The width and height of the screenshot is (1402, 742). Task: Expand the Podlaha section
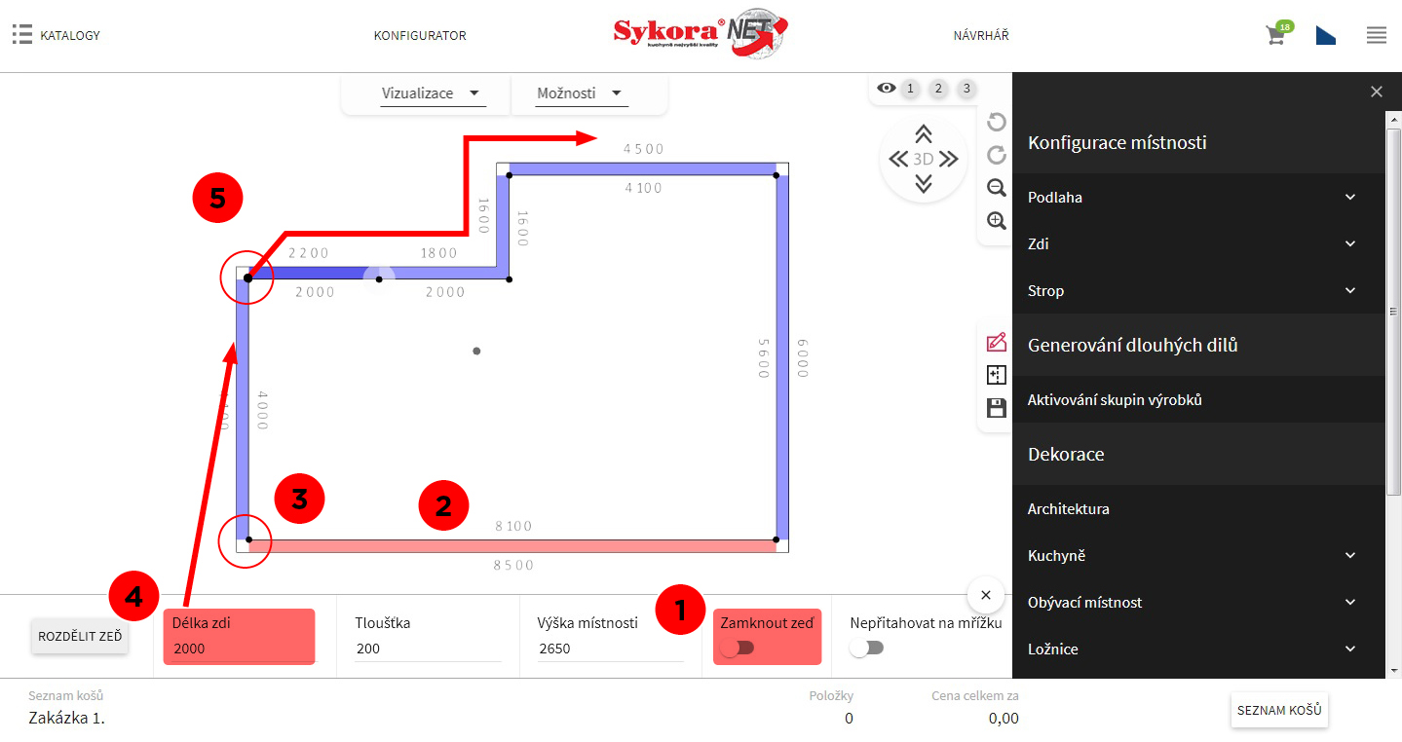(x=1198, y=198)
